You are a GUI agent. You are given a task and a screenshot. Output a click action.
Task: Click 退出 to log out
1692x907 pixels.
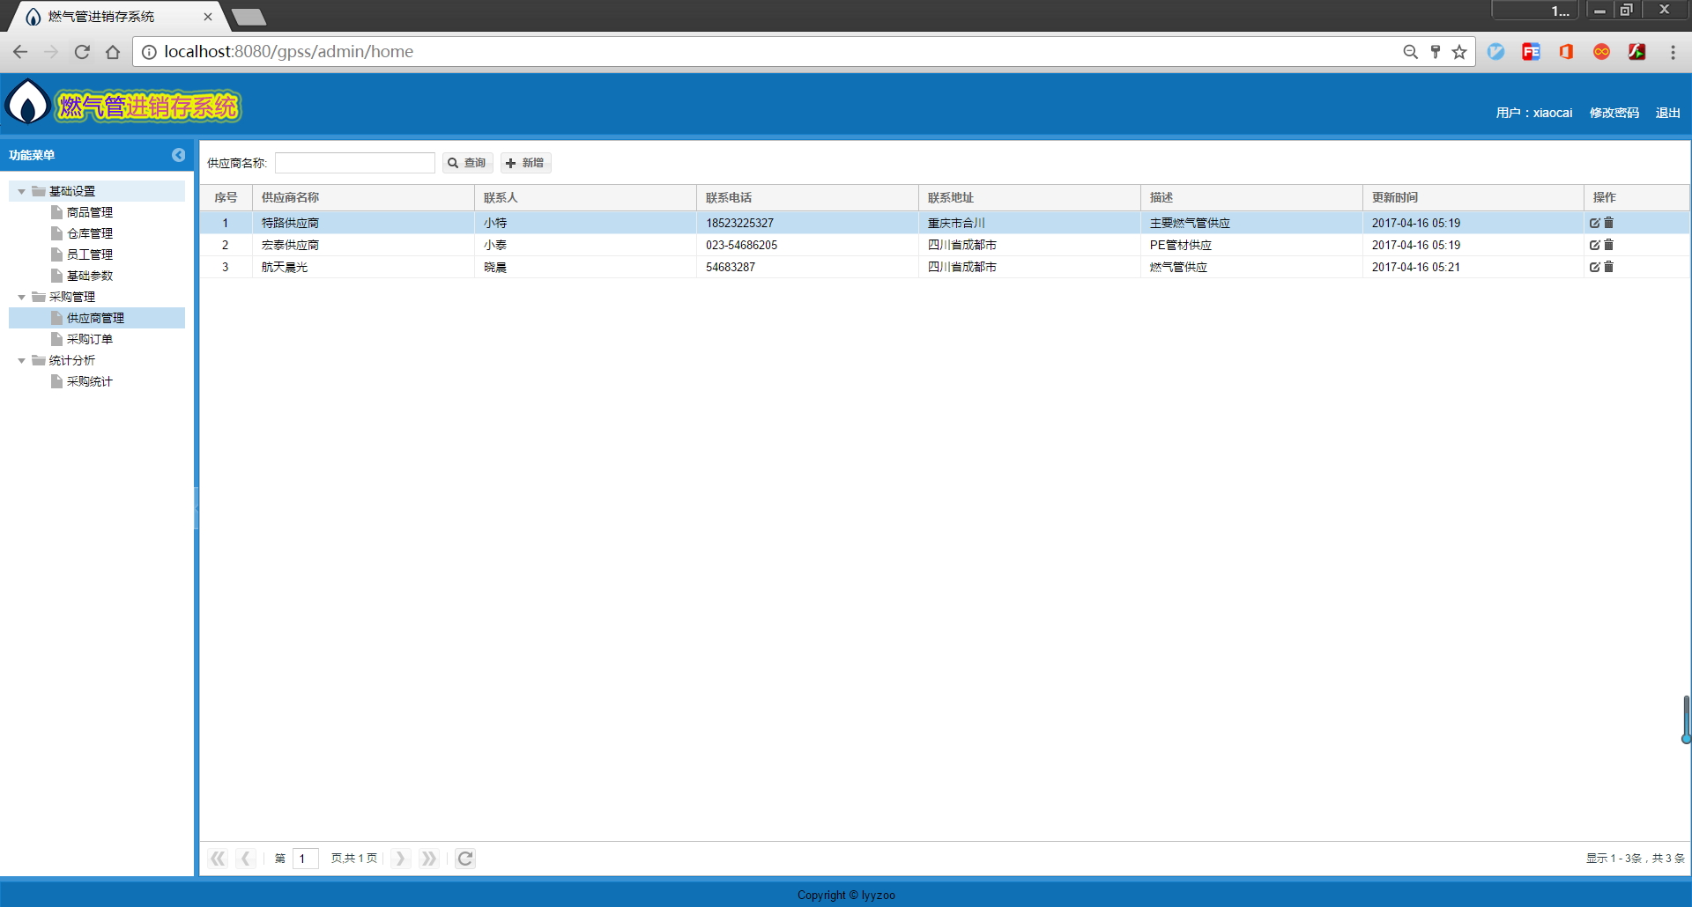point(1667,113)
